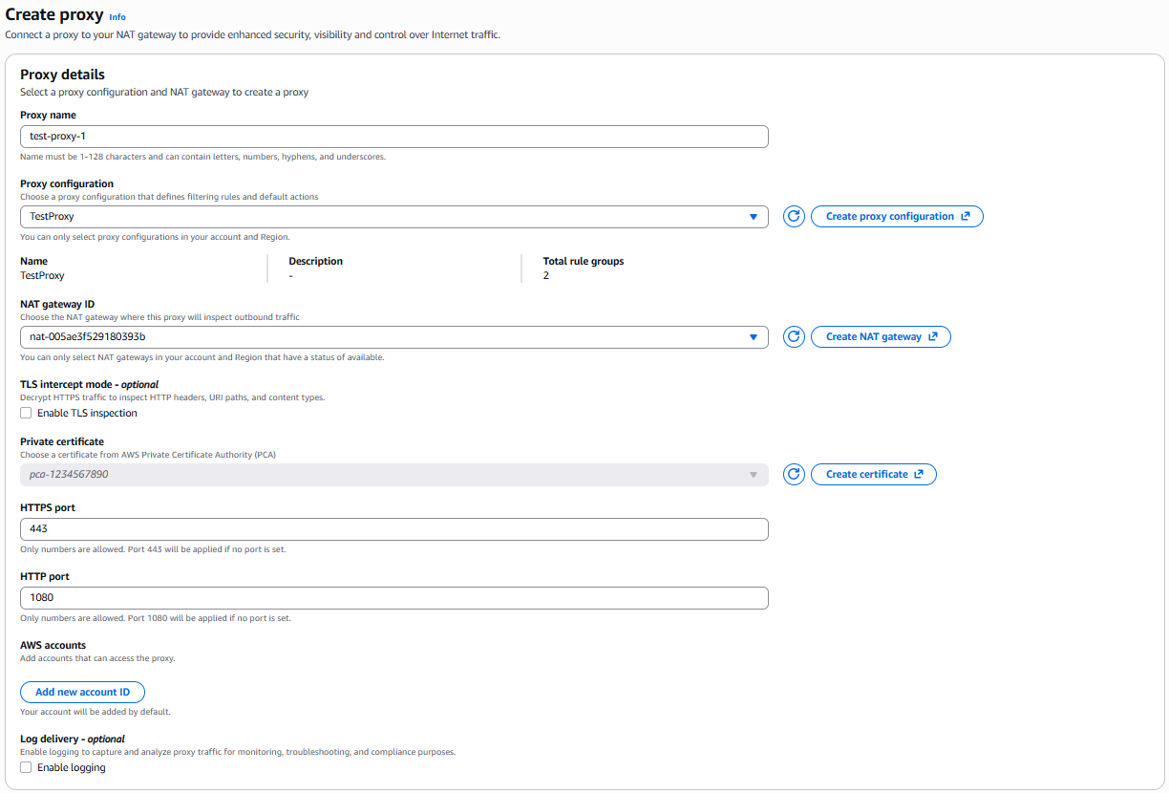Click into the HTTP port field
Image resolution: width=1169 pixels, height=793 pixels.
[x=393, y=598]
